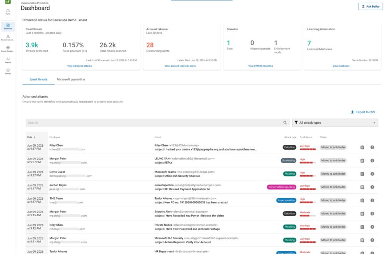Image resolution: width=387 pixels, height=254 pixels.
Task: Switch to the Email threats tab
Action: (38, 79)
